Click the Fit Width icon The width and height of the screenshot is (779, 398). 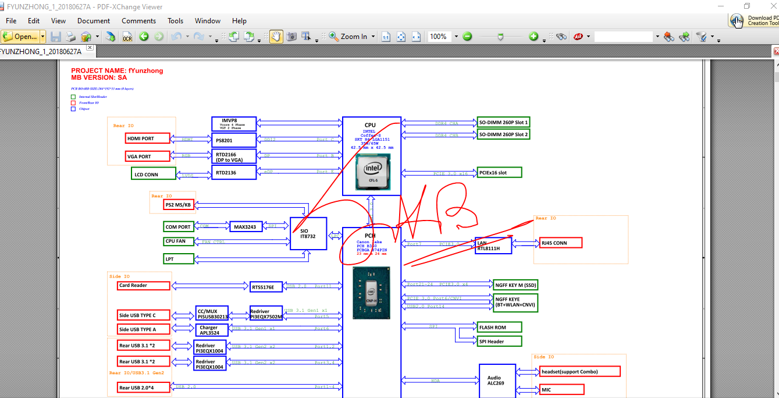tap(416, 37)
